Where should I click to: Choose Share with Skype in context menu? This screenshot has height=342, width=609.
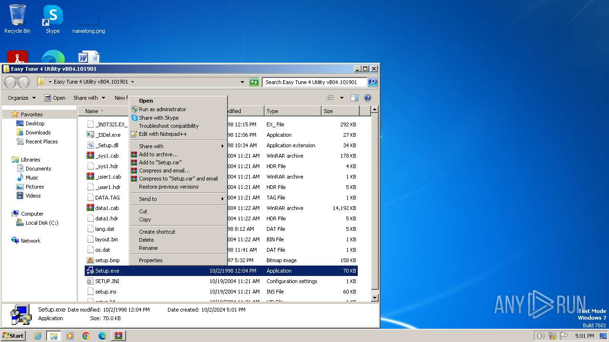point(178,118)
